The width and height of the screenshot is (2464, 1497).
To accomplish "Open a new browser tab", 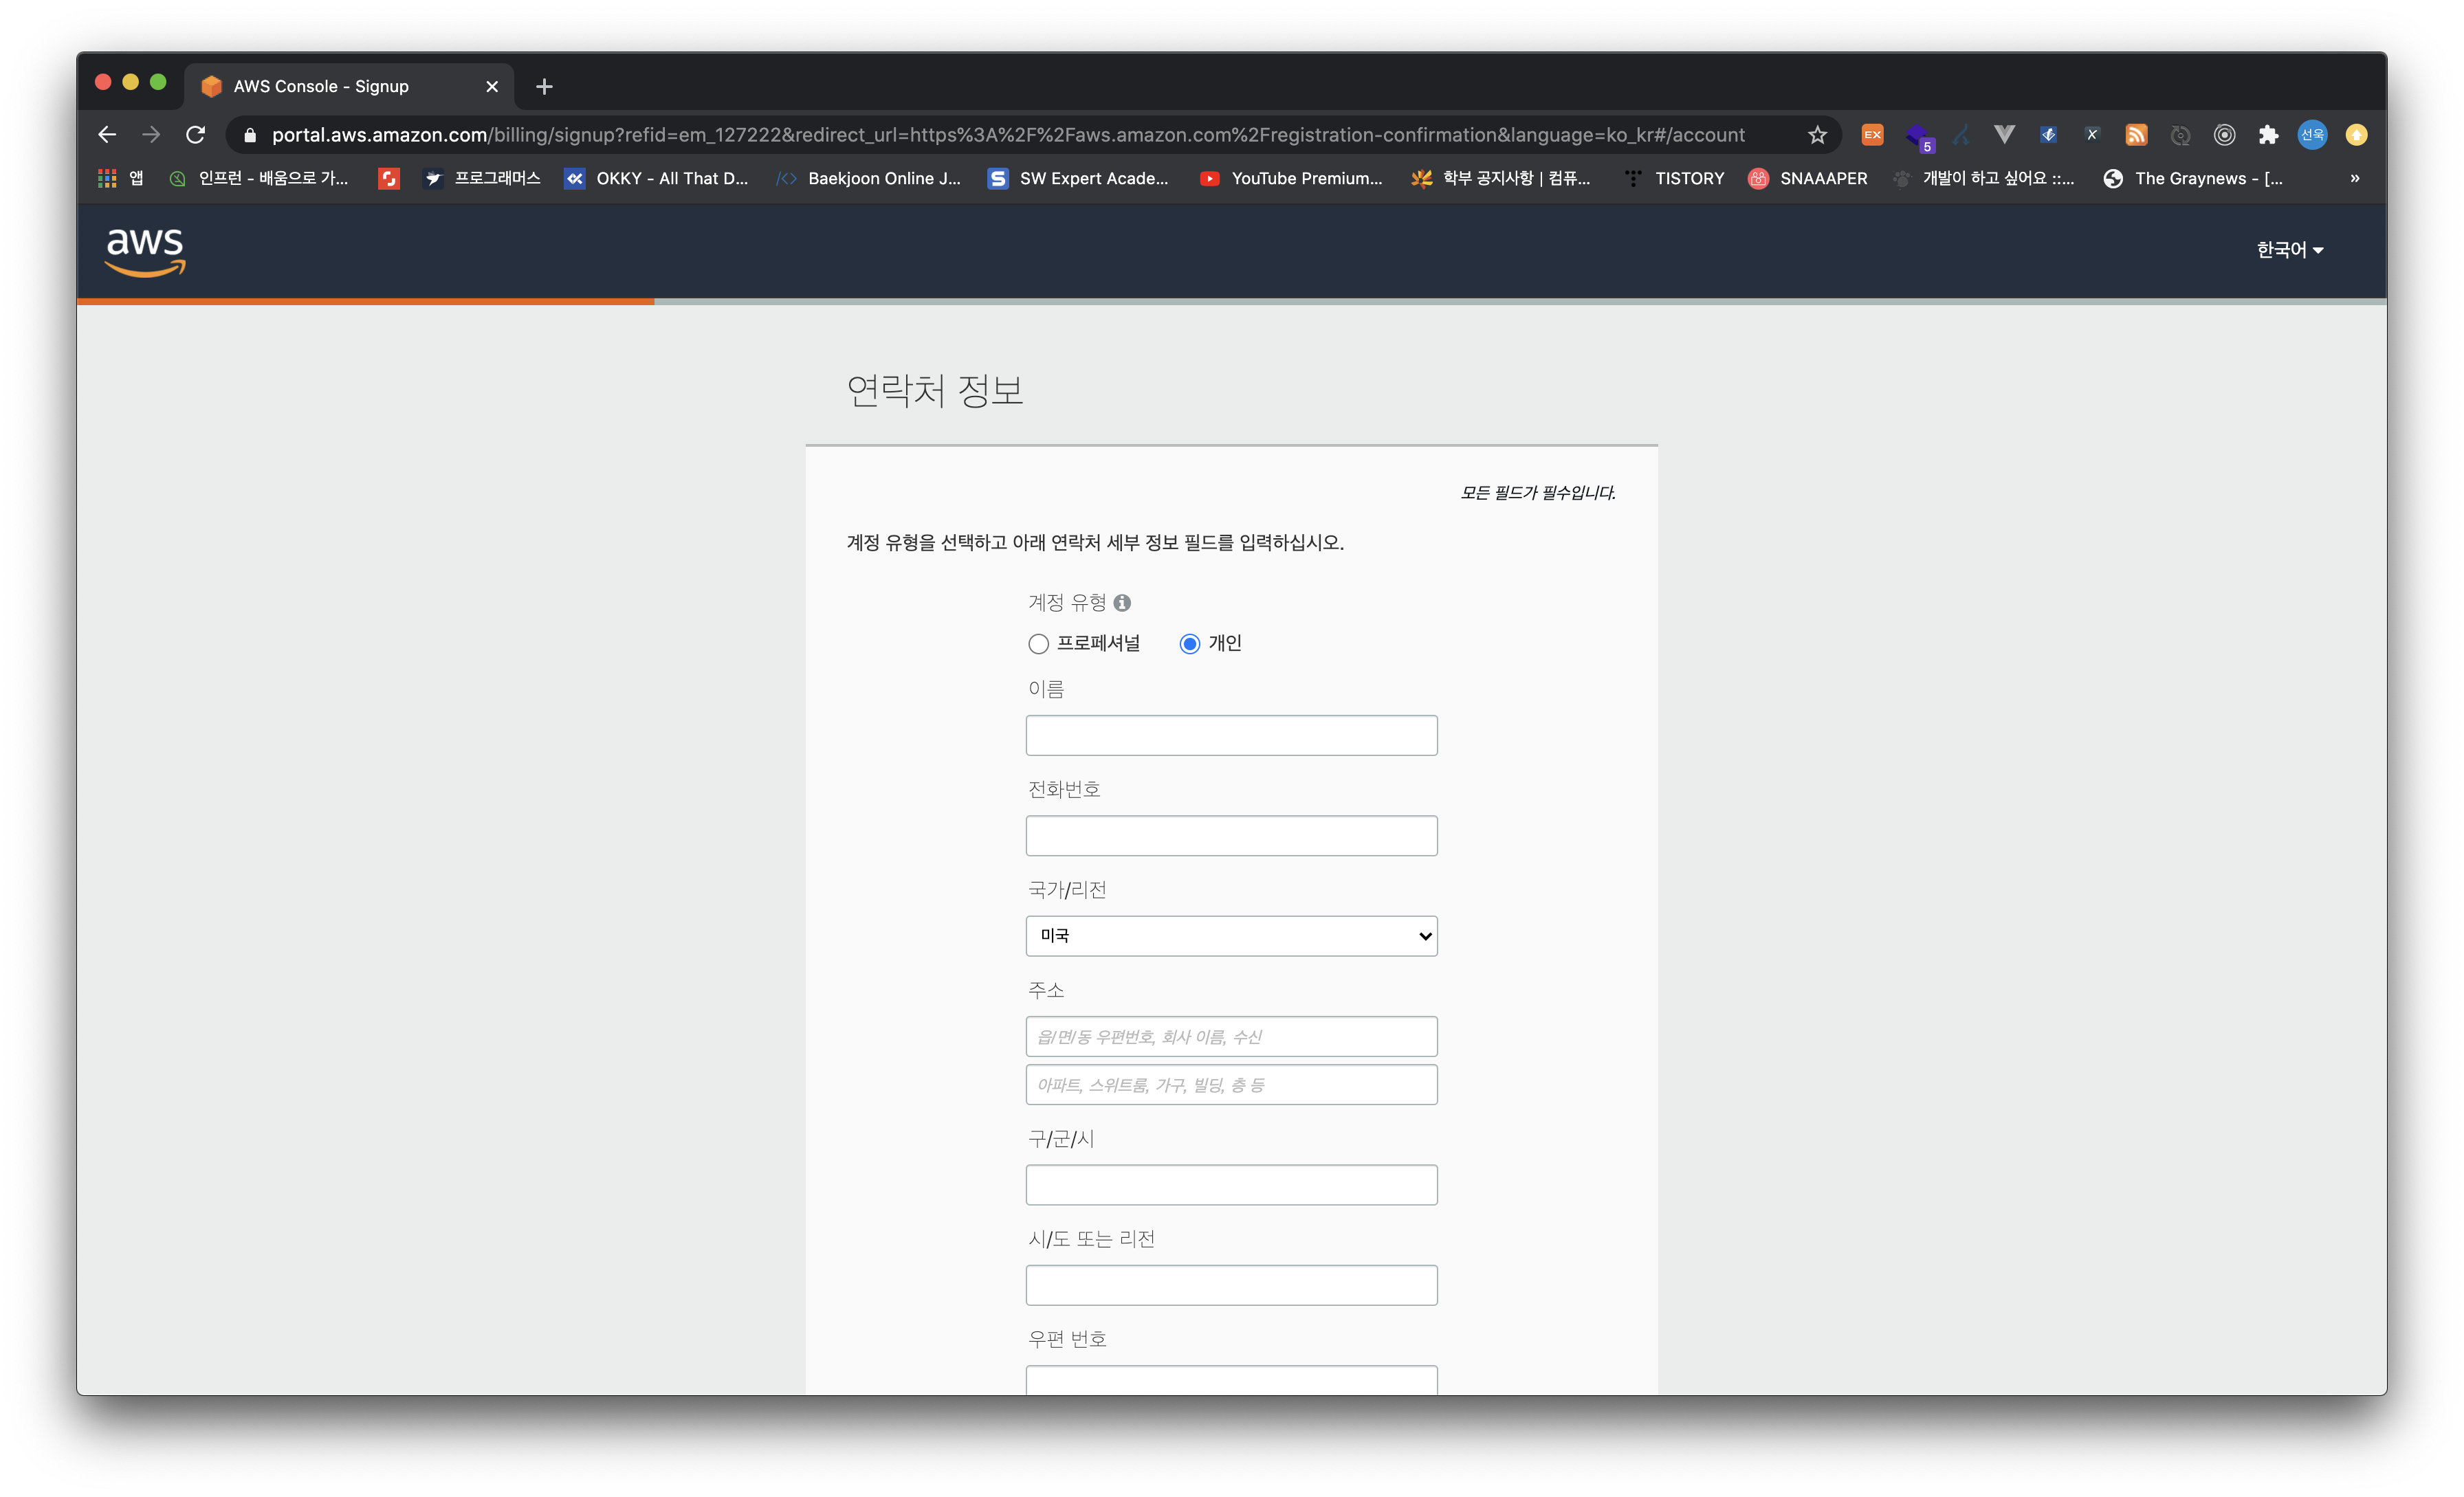I will [544, 87].
